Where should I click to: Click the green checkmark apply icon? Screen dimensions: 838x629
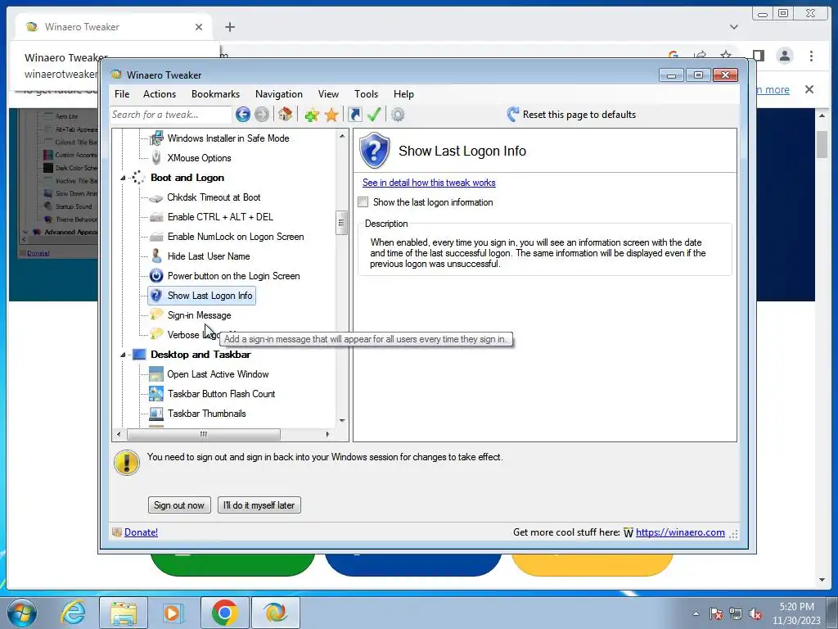click(374, 115)
